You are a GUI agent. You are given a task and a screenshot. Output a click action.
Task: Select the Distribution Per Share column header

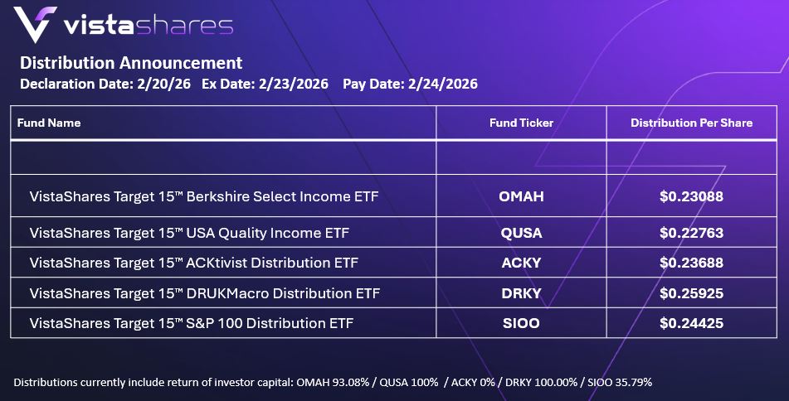point(691,123)
